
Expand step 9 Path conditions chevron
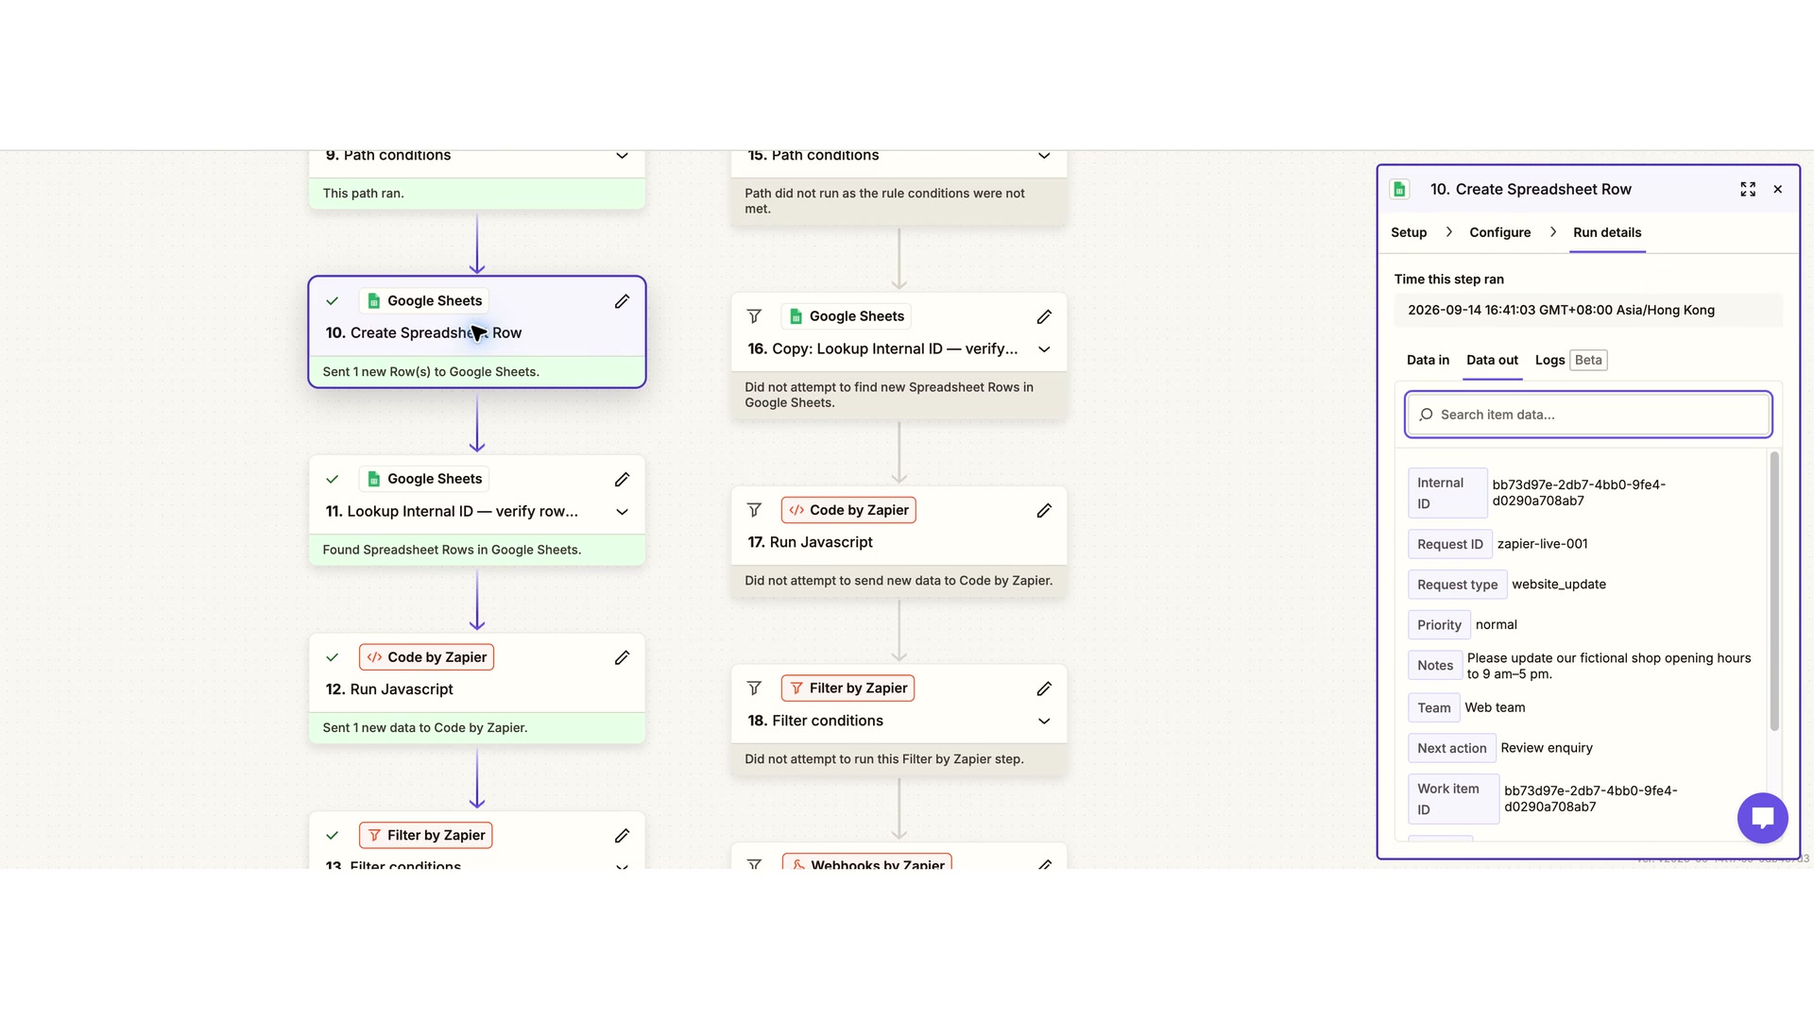[x=622, y=156]
